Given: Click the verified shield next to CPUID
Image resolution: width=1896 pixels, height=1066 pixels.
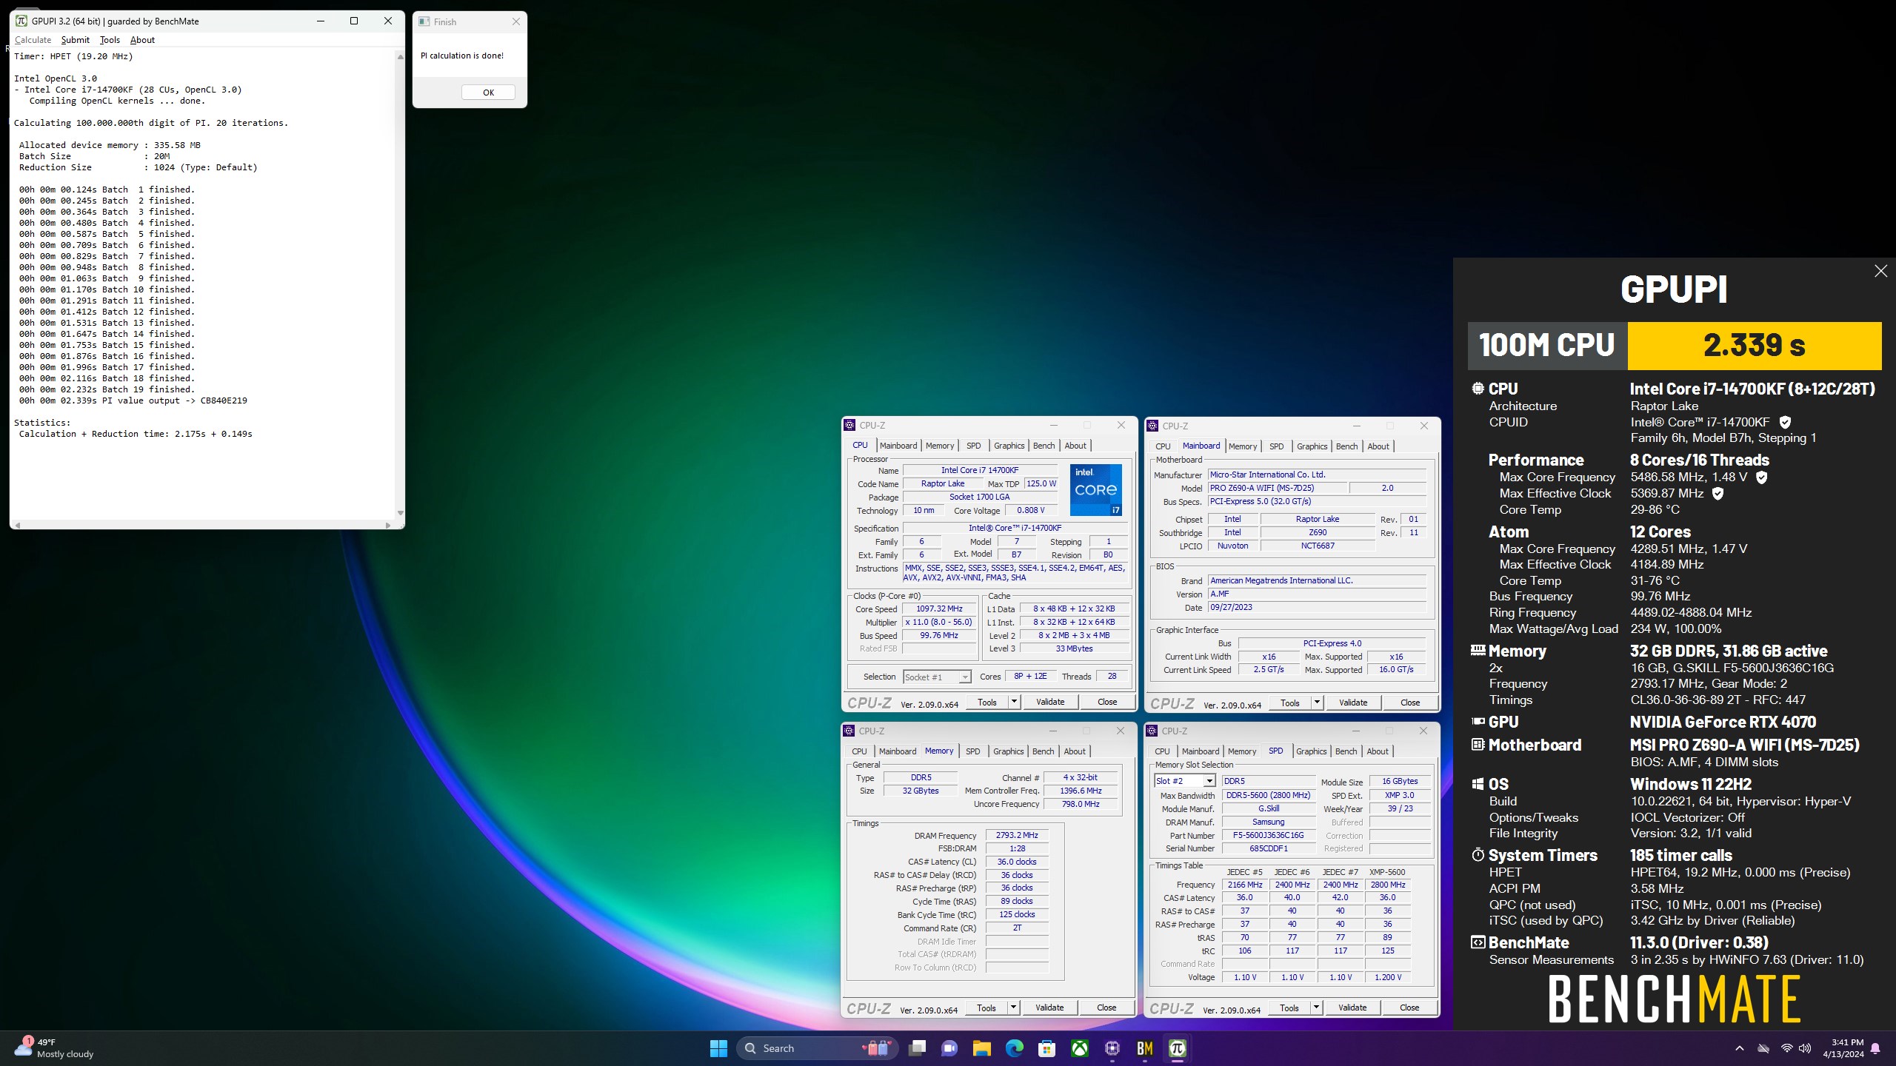Looking at the screenshot, I should coord(1785,422).
